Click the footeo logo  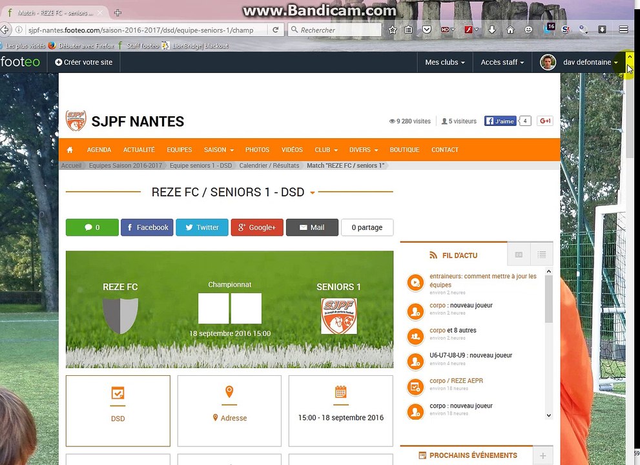click(20, 62)
